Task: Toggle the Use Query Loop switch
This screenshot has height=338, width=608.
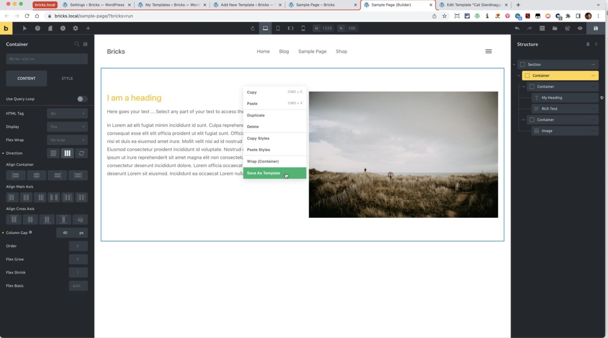Action: click(82, 99)
